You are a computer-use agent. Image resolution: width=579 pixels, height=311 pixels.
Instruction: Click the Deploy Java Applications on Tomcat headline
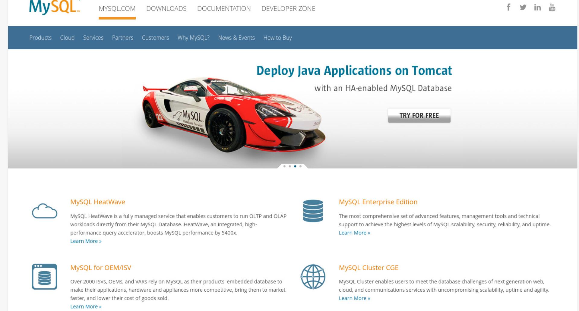(x=354, y=71)
